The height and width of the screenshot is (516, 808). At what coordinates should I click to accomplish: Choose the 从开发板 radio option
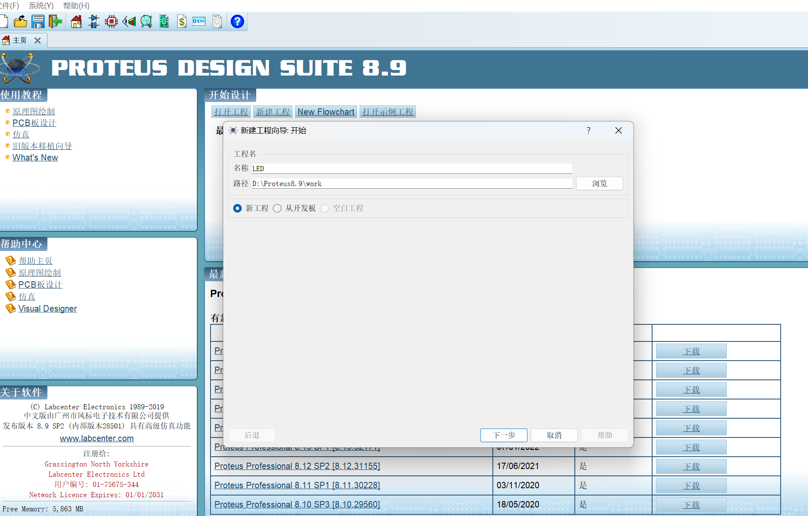tap(277, 208)
